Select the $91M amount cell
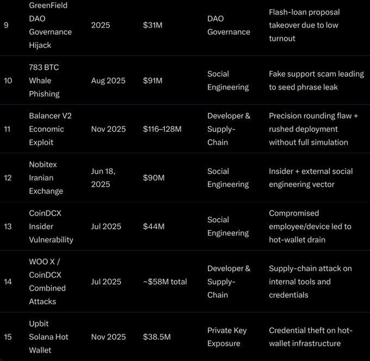Screen dimensions: 370x361 pyautogui.click(x=153, y=81)
